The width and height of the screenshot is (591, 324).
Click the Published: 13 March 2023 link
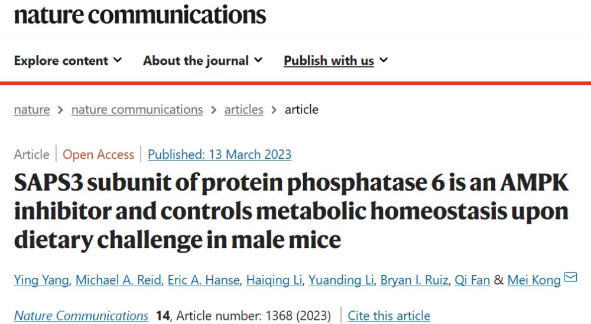point(219,154)
